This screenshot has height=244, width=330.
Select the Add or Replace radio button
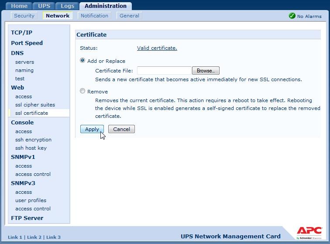tap(82, 61)
